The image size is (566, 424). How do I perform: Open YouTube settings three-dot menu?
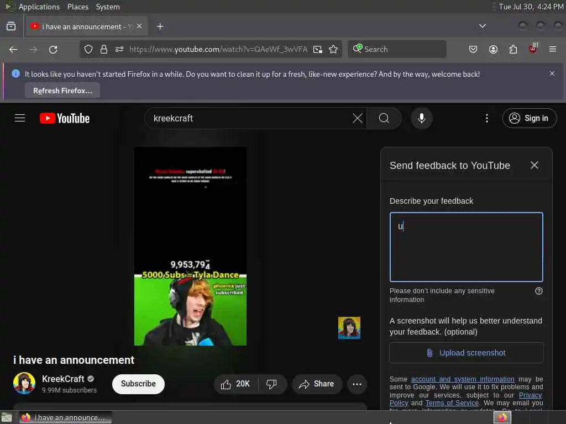coord(486,118)
